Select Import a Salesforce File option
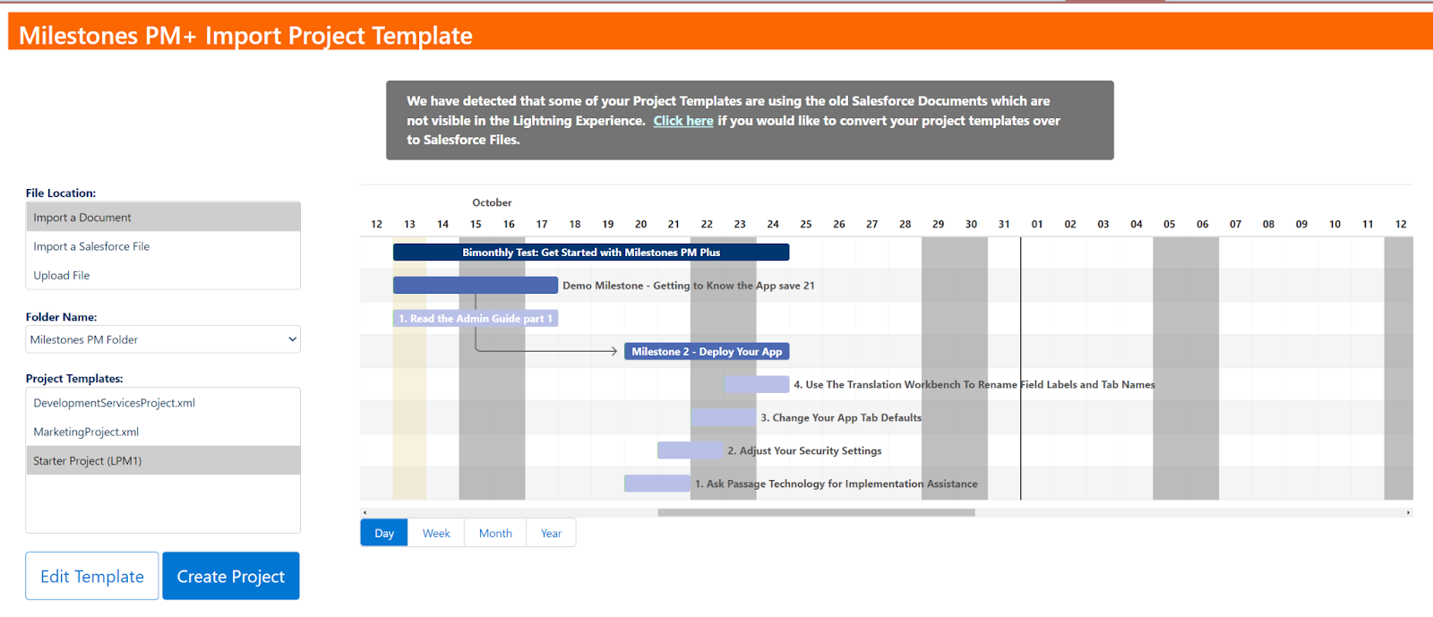 (163, 246)
